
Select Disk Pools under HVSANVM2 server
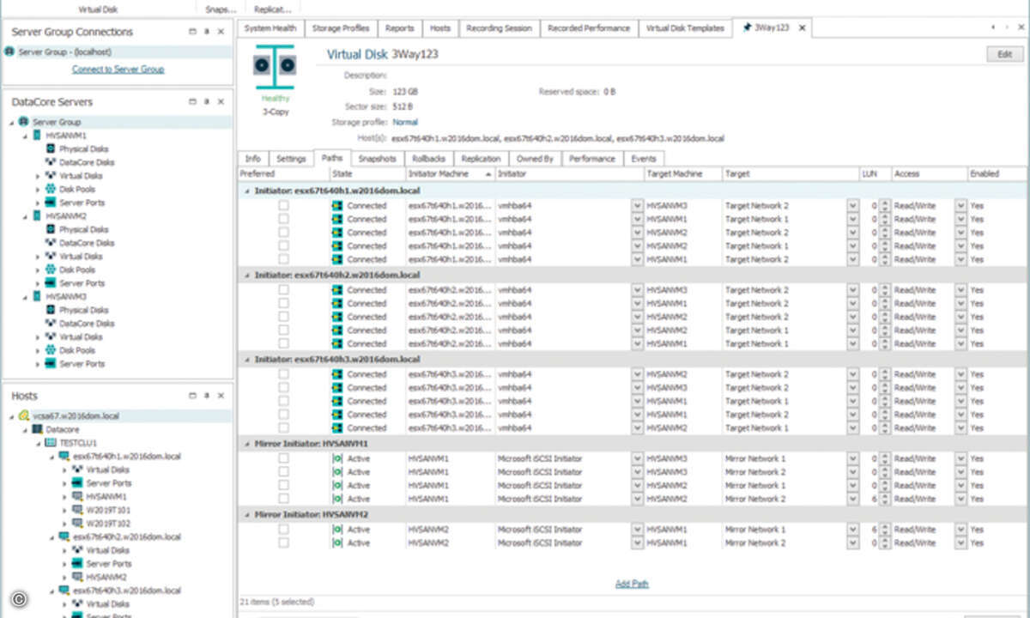[x=77, y=270]
